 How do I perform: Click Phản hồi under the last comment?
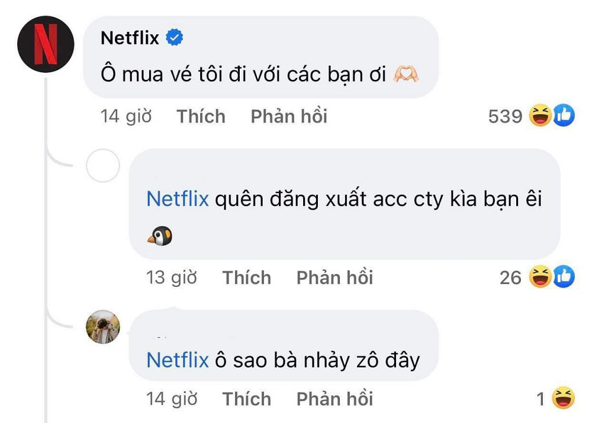point(335,399)
